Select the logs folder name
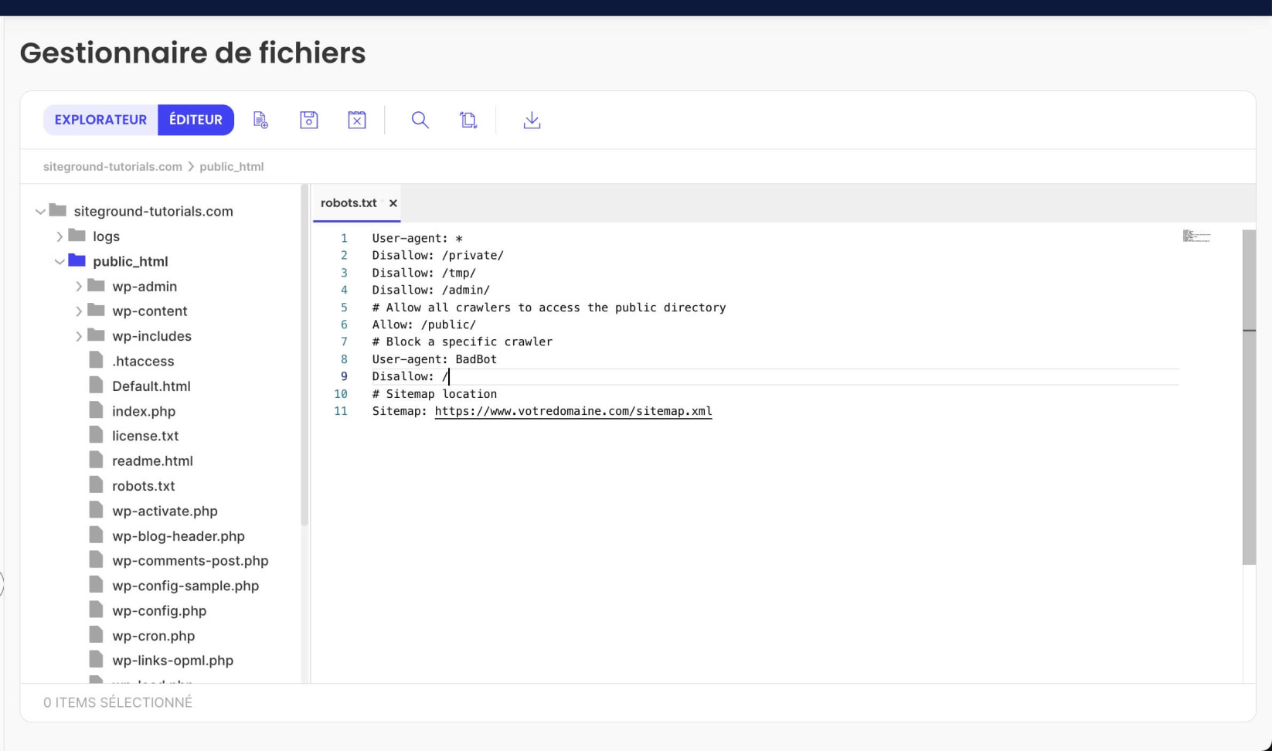This screenshot has height=751, width=1272. [106, 236]
